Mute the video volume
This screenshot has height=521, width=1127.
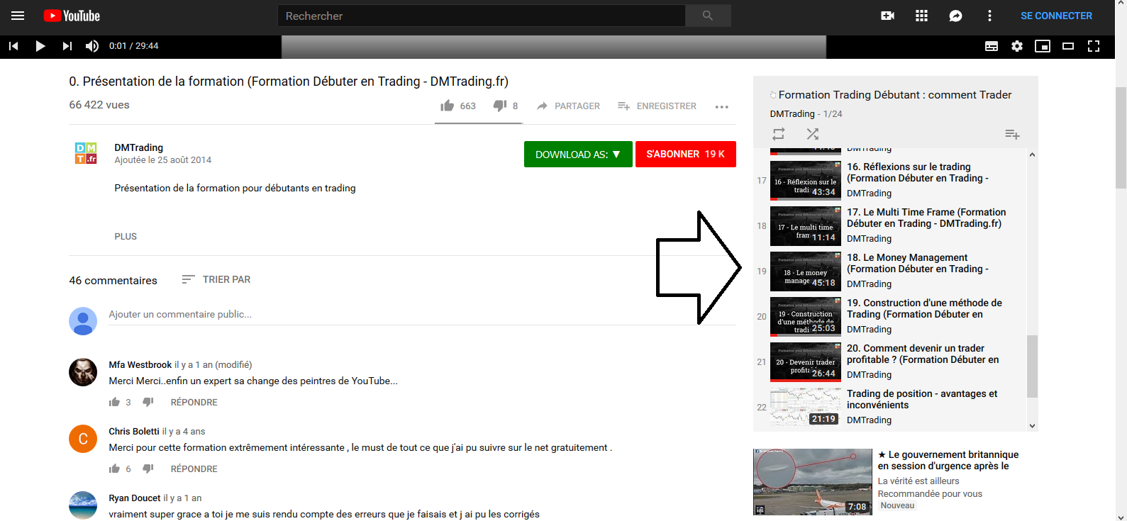[92, 46]
